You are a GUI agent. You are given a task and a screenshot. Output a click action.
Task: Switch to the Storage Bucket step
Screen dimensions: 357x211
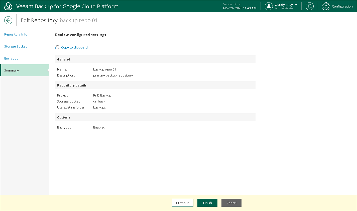click(x=16, y=46)
